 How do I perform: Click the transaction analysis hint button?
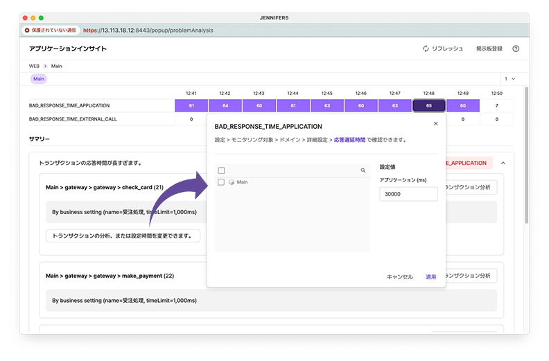(123, 236)
